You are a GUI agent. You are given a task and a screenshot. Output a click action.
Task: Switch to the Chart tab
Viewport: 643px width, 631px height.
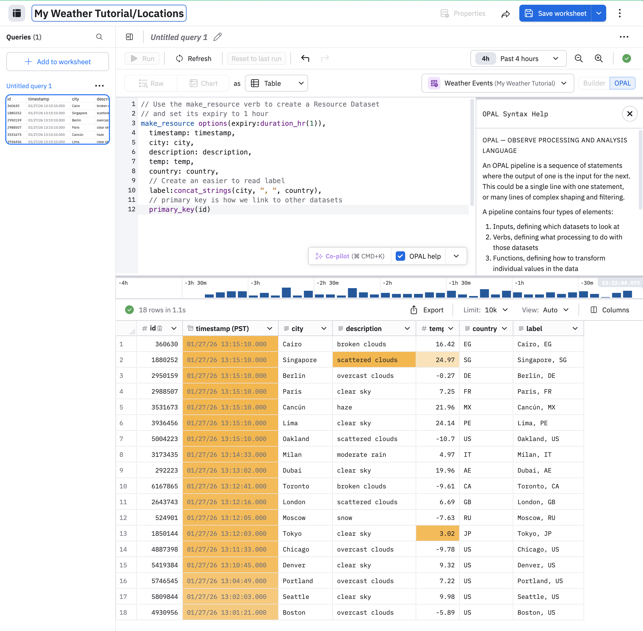point(203,83)
